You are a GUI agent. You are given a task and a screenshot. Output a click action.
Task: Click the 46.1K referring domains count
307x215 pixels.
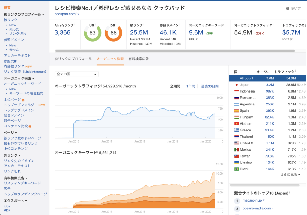coord(168,32)
